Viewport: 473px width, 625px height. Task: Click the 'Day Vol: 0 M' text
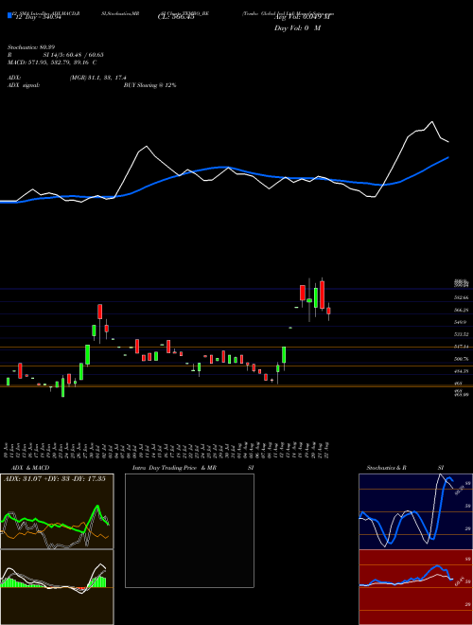297,28
